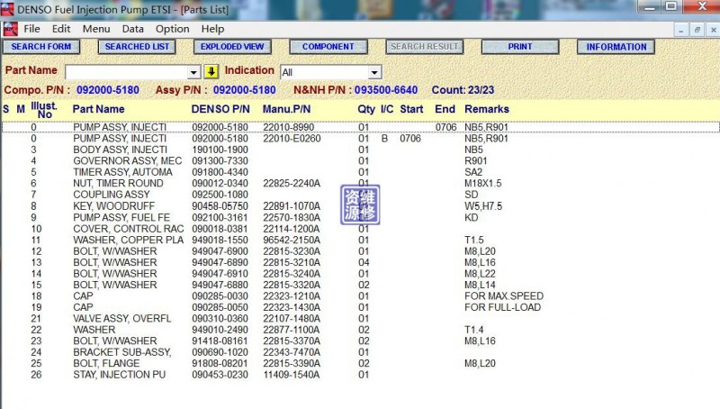
Task: Select WASHER row with remark T1.4
Action: pyautogui.click(x=361, y=330)
